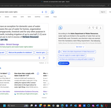Click microphone icon in follow-up question box
Image resolution: width=111 pixels, height=108 pixels.
[39, 58]
